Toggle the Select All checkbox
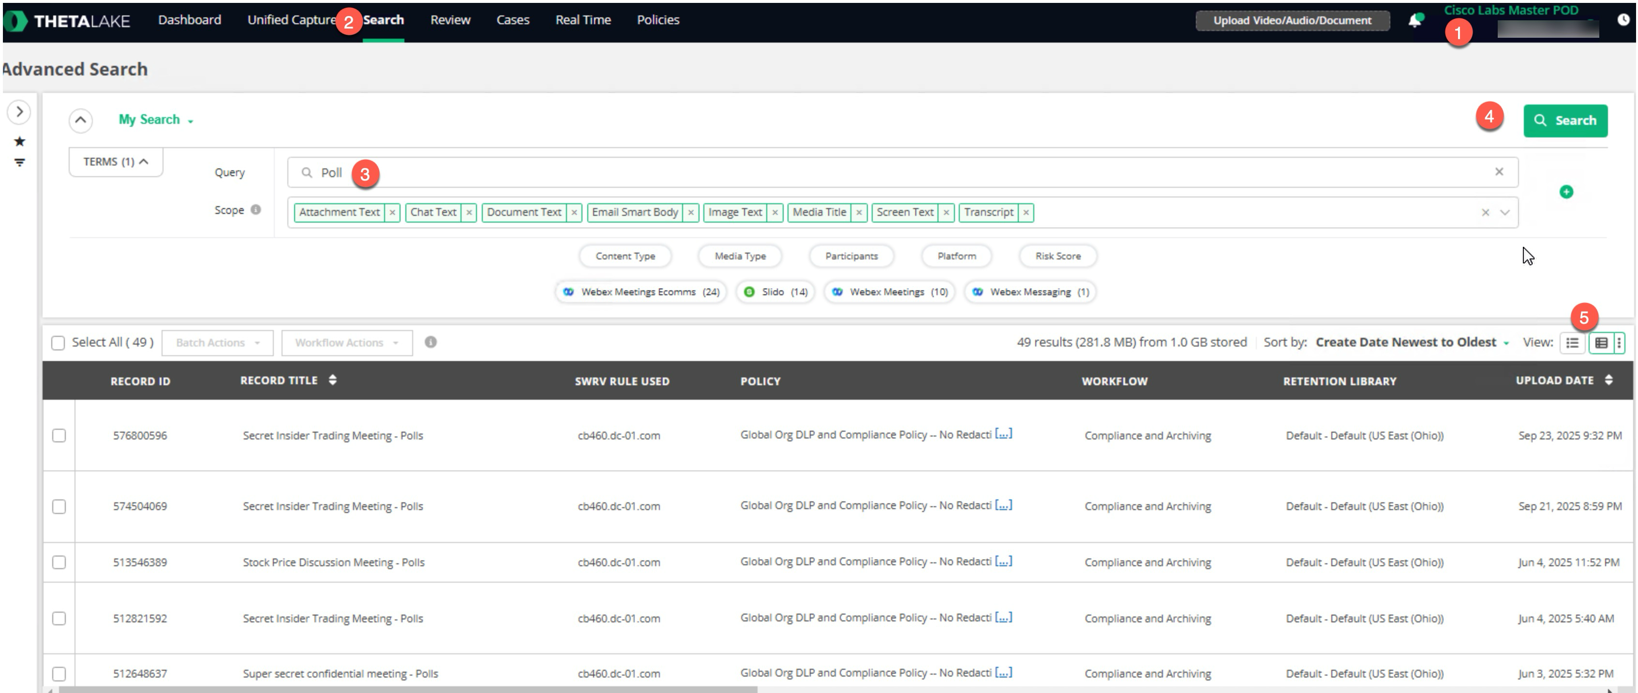Image resolution: width=1638 pixels, height=693 pixels. (x=58, y=343)
